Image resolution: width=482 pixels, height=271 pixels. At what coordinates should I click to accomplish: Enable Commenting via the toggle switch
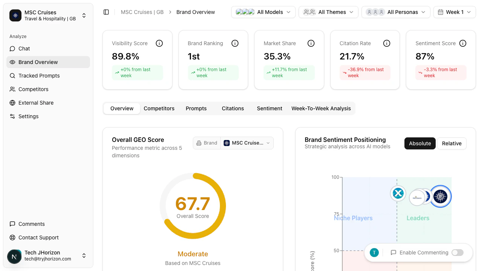tap(458, 253)
